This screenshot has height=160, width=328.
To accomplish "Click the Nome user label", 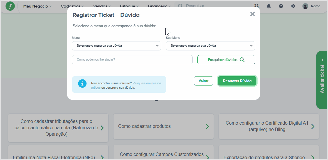I will (x=315, y=6).
